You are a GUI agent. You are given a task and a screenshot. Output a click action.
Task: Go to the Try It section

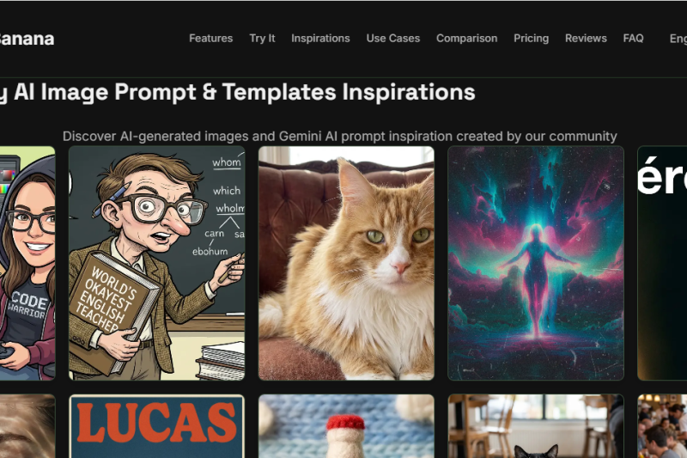[262, 39]
